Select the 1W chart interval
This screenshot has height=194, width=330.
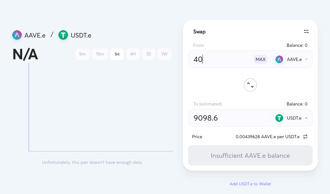pos(164,54)
